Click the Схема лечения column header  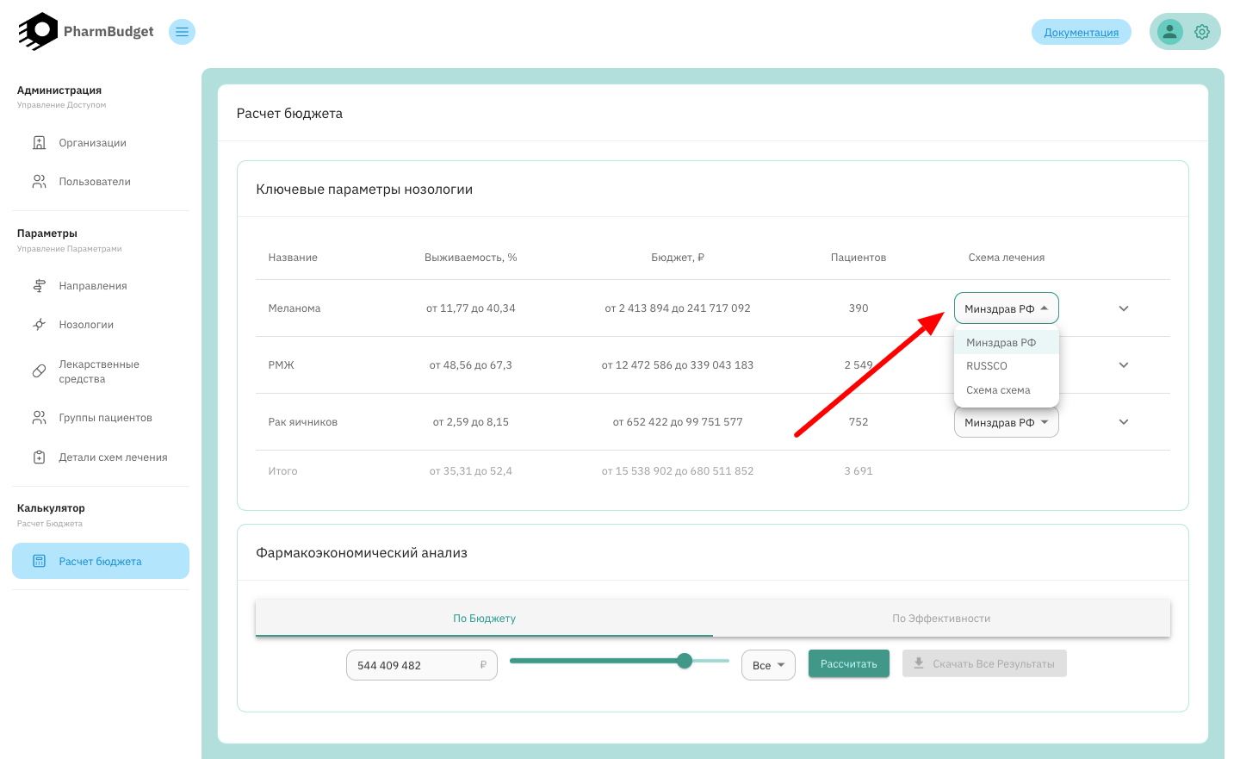click(x=1007, y=258)
